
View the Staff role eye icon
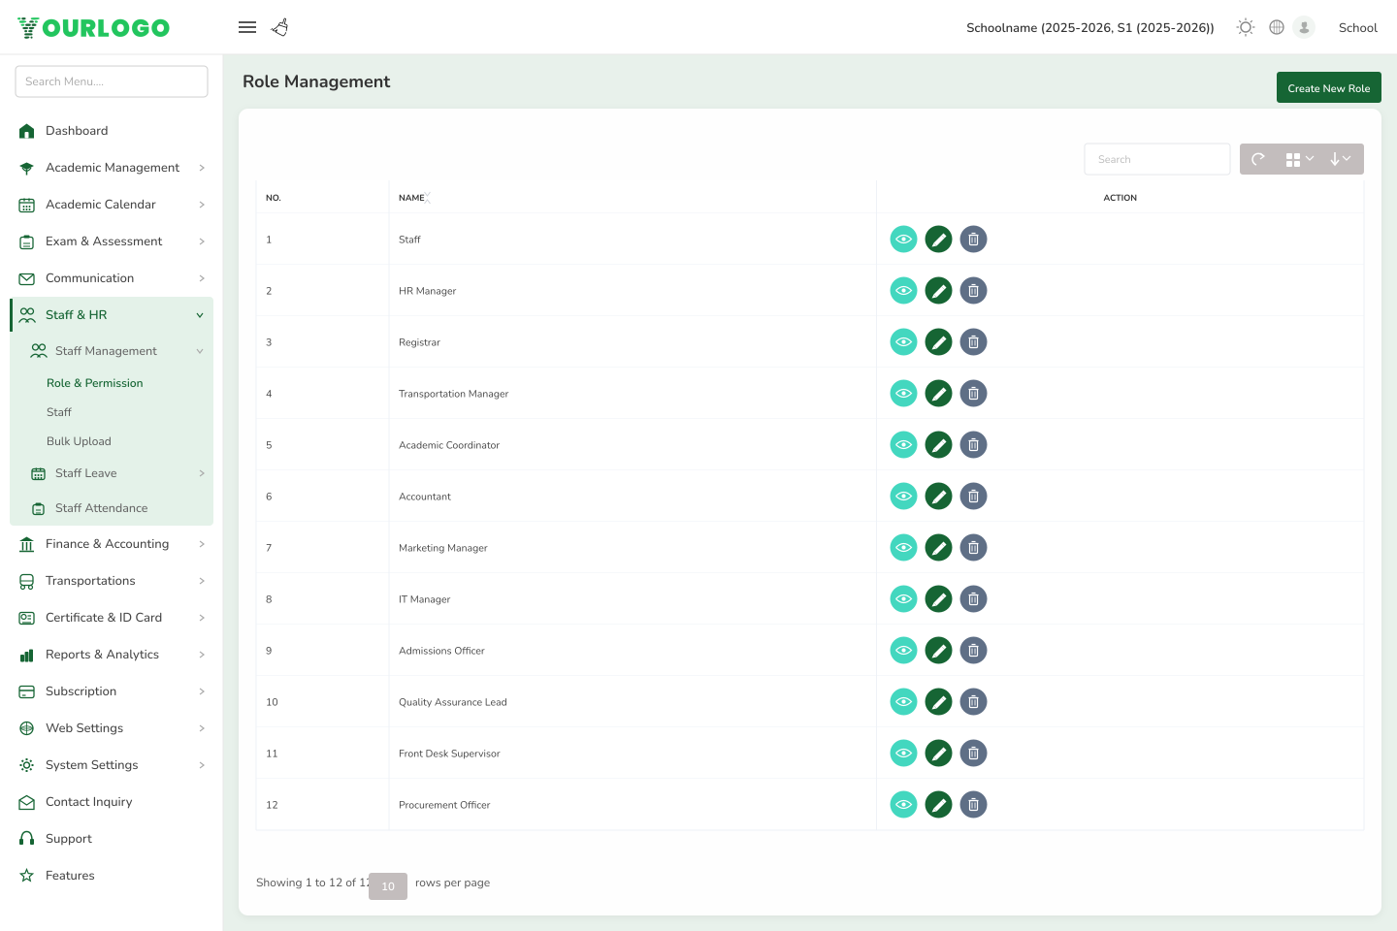click(903, 240)
